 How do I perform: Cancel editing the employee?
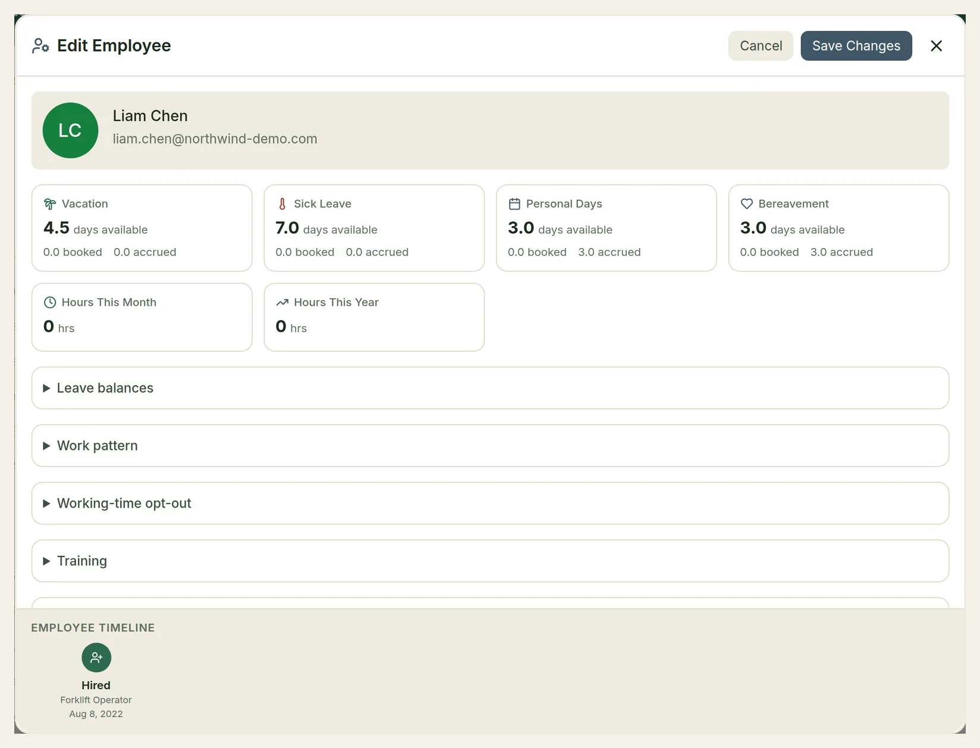[x=761, y=46]
